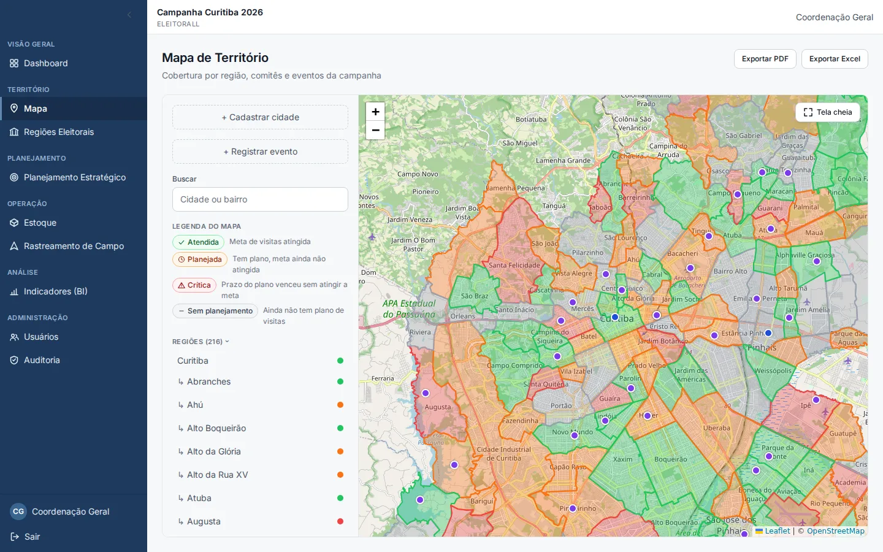Click the CG avatar in the sidebar
Image resolution: width=883 pixels, height=552 pixels.
pos(18,512)
